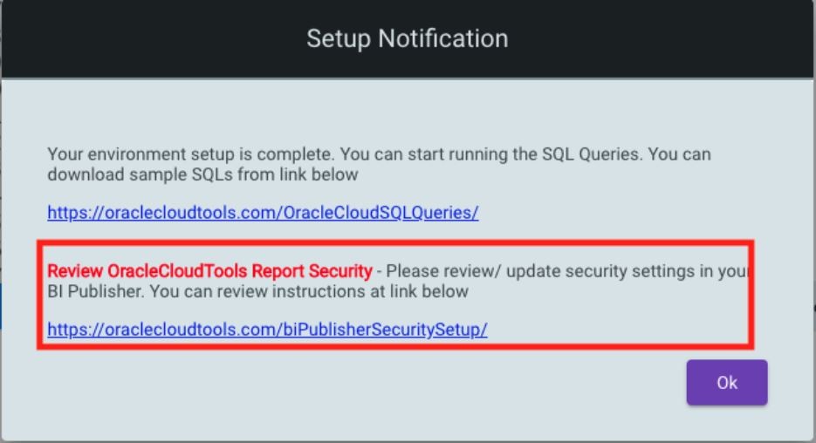Open the OracleCloudSQLQueries link
816x443 pixels.
point(263,213)
